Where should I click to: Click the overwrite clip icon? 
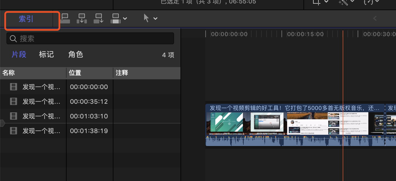pos(116,19)
